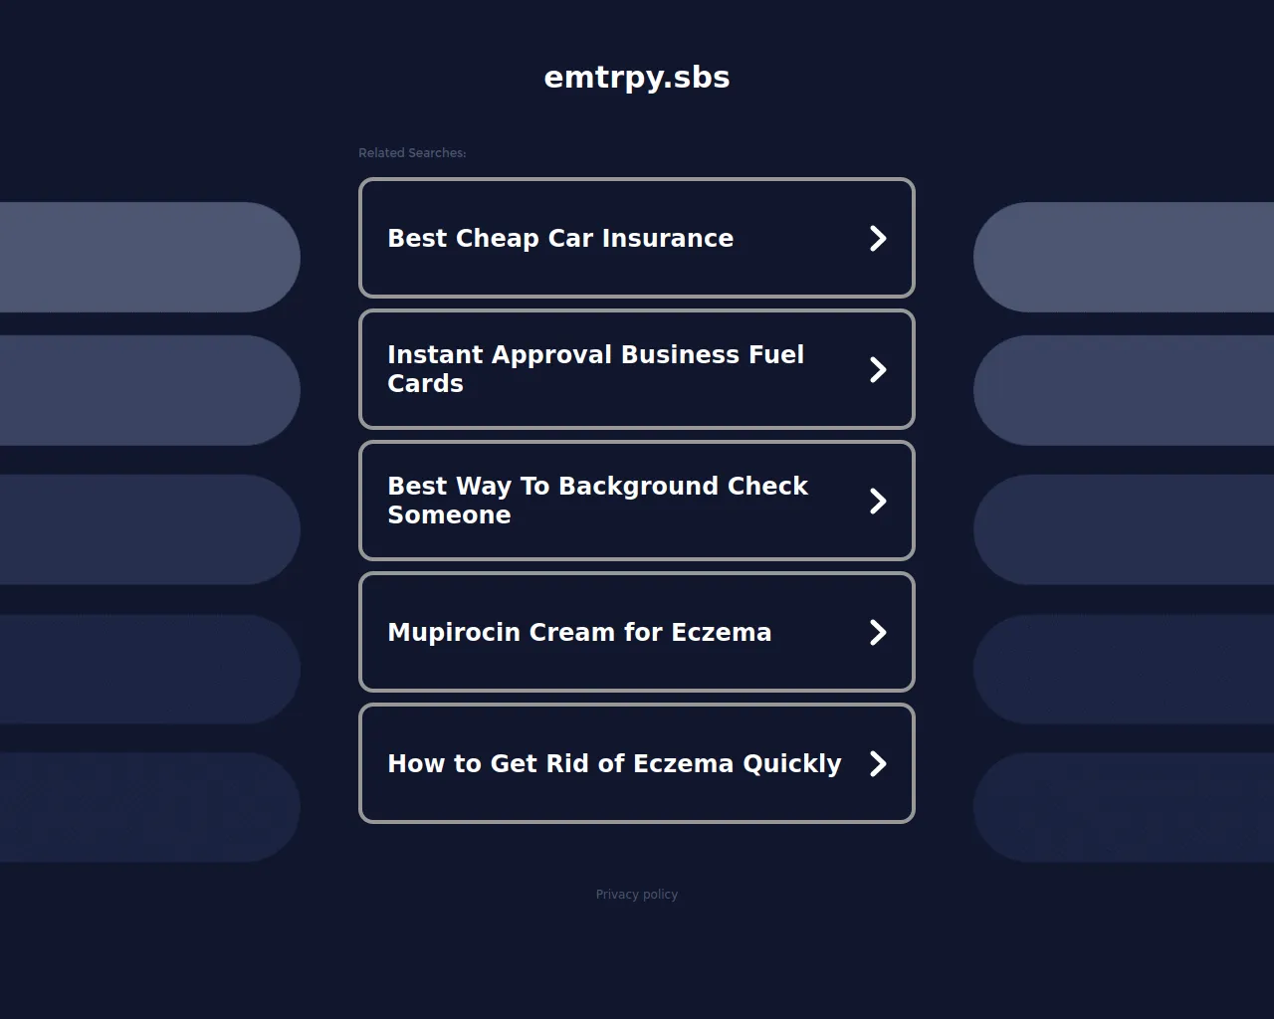Open How to Get Rid of Eczema Quickly
Viewport: 1274px width, 1019px height.
pos(614,764)
